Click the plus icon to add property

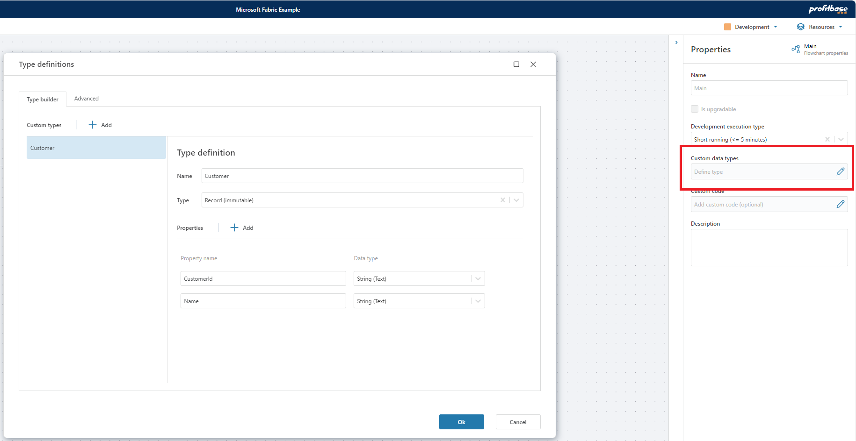[x=234, y=228]
